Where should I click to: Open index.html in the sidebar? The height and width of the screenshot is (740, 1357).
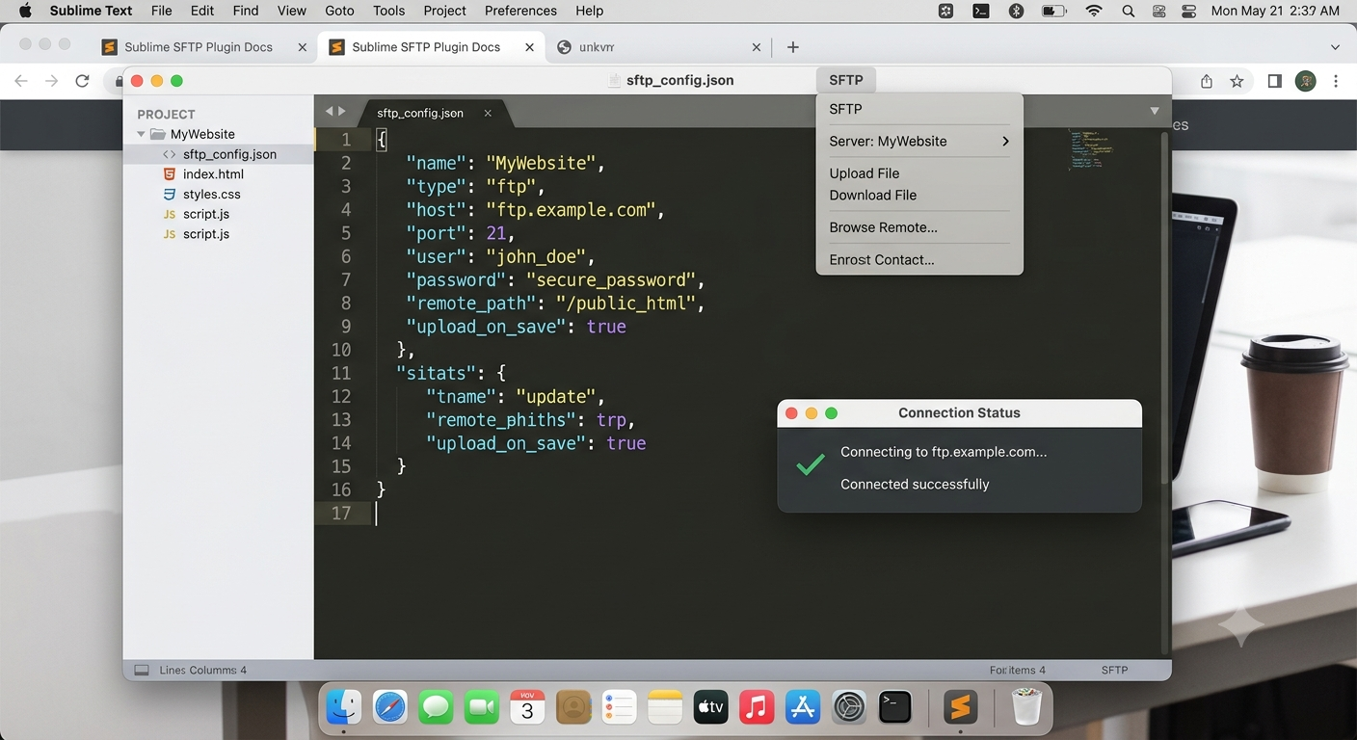[213, 174]
